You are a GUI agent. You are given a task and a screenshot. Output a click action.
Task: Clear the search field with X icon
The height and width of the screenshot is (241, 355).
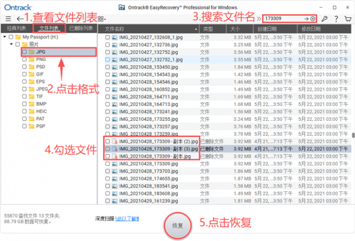point(313,19)
